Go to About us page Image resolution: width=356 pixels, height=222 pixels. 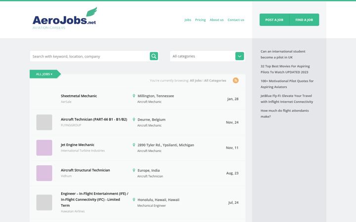coord(217,20)
